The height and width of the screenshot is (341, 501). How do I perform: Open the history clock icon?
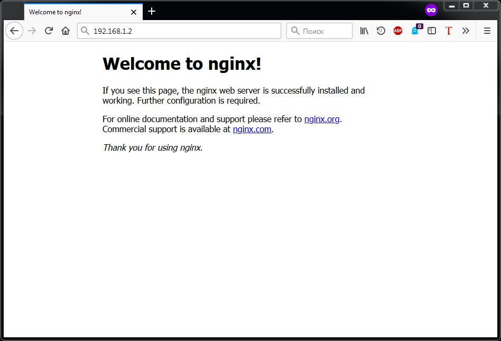tap(381, 31)
